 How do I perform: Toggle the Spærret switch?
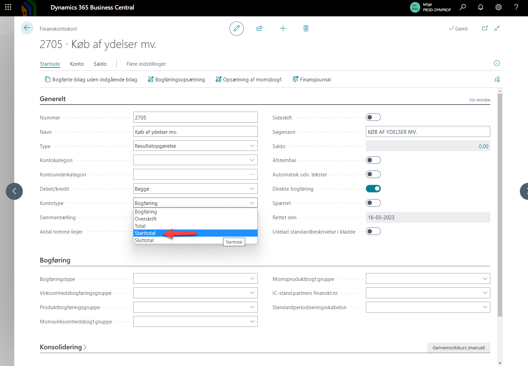pyautogui.click(x=373, y=203)
